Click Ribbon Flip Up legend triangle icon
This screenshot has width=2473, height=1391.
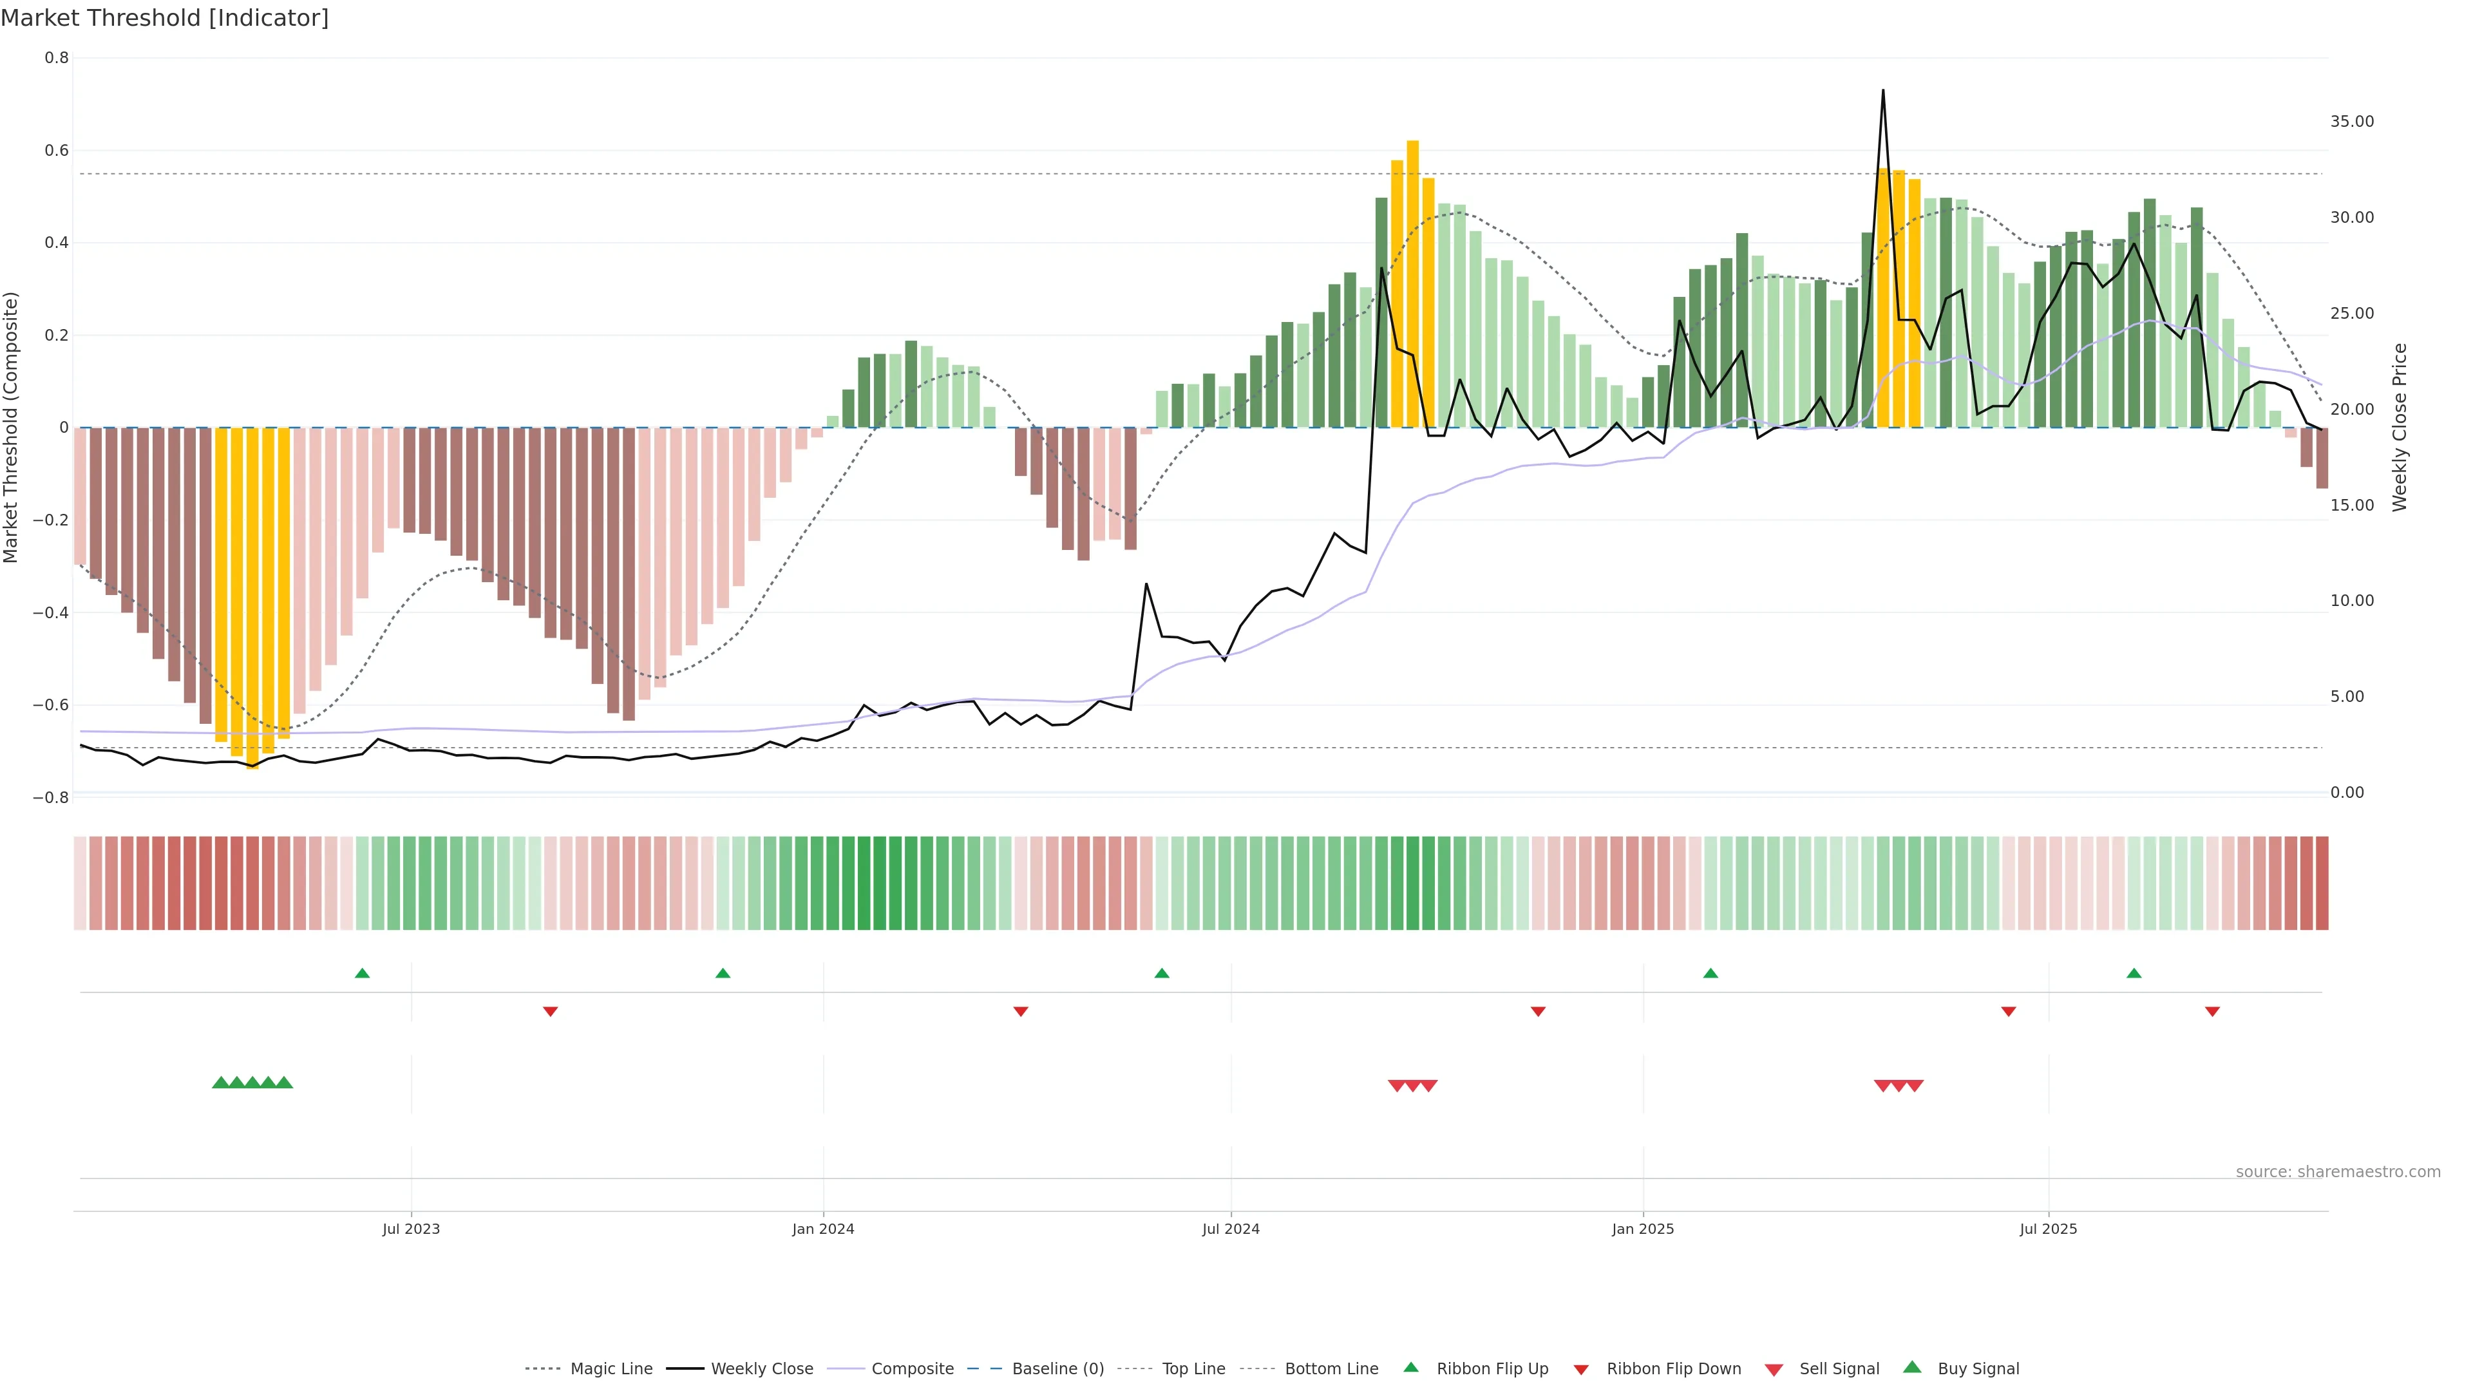1410,1368
